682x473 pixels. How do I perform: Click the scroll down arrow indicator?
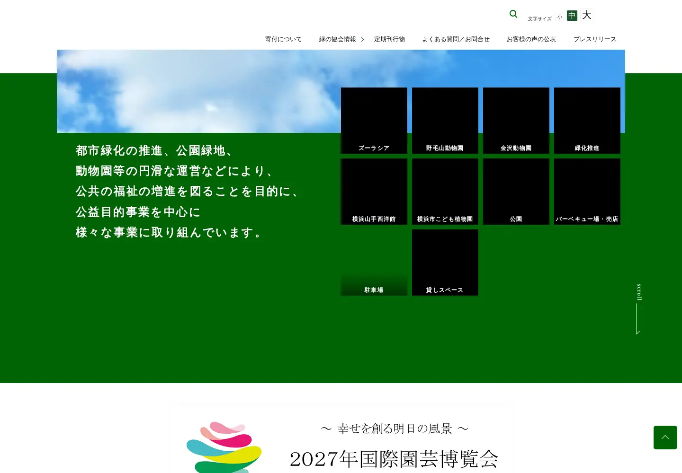point(638,309)
